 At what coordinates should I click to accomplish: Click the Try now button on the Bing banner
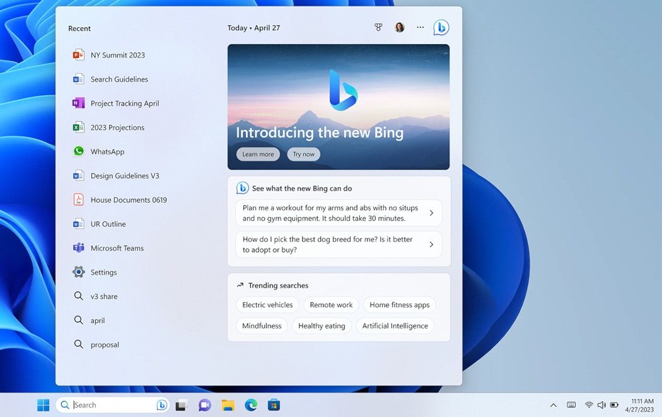coord(303,154)
